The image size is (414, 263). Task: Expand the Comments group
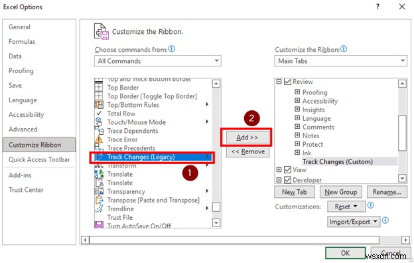point(297,127)
